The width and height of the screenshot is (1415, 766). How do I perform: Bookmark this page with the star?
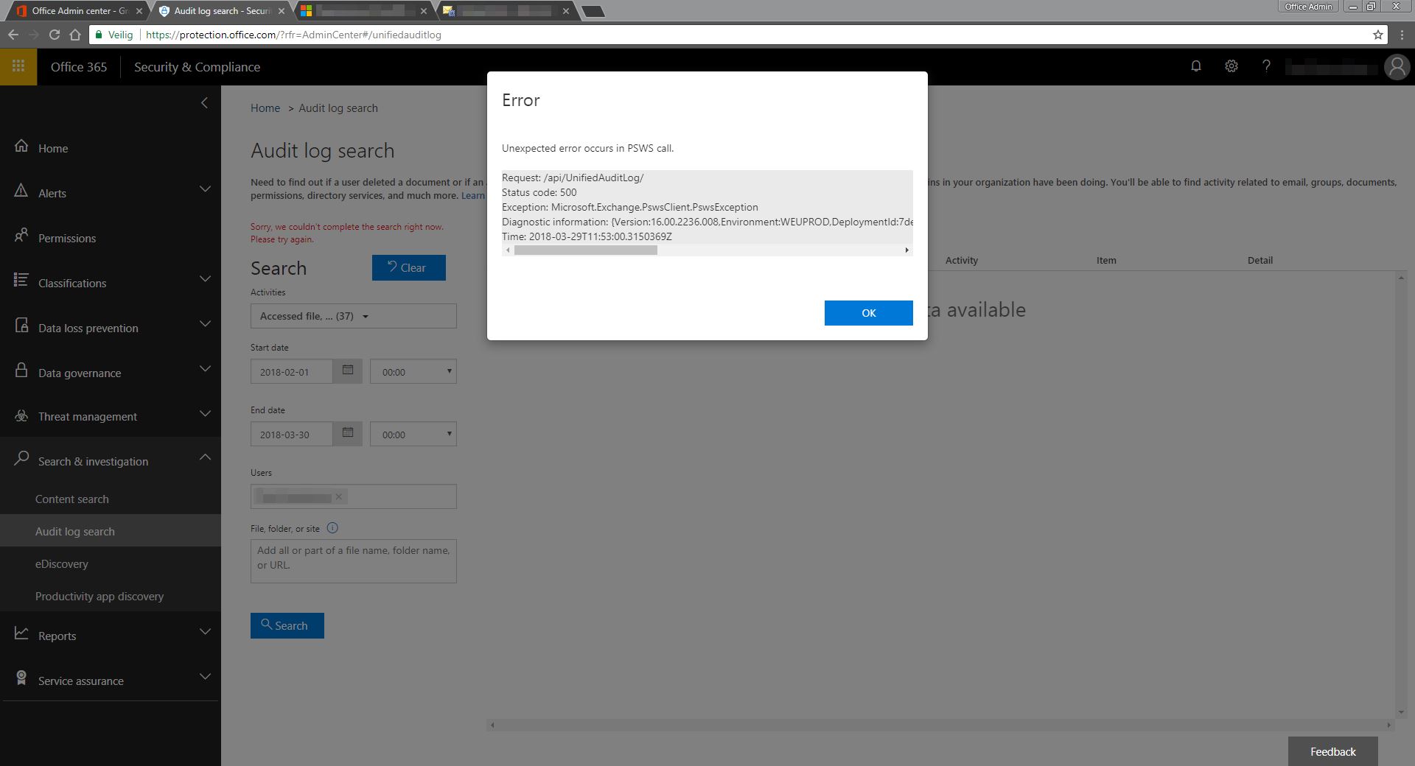[x=1378, y=35]
